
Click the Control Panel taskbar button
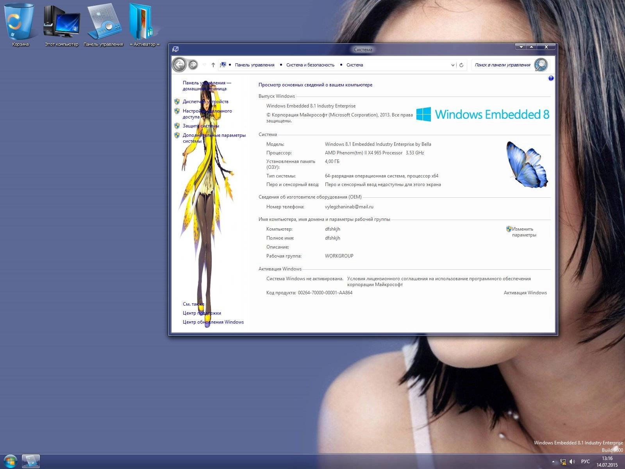(31, 462)
